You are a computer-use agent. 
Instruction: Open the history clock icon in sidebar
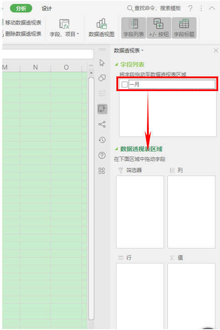pos(102,140)
